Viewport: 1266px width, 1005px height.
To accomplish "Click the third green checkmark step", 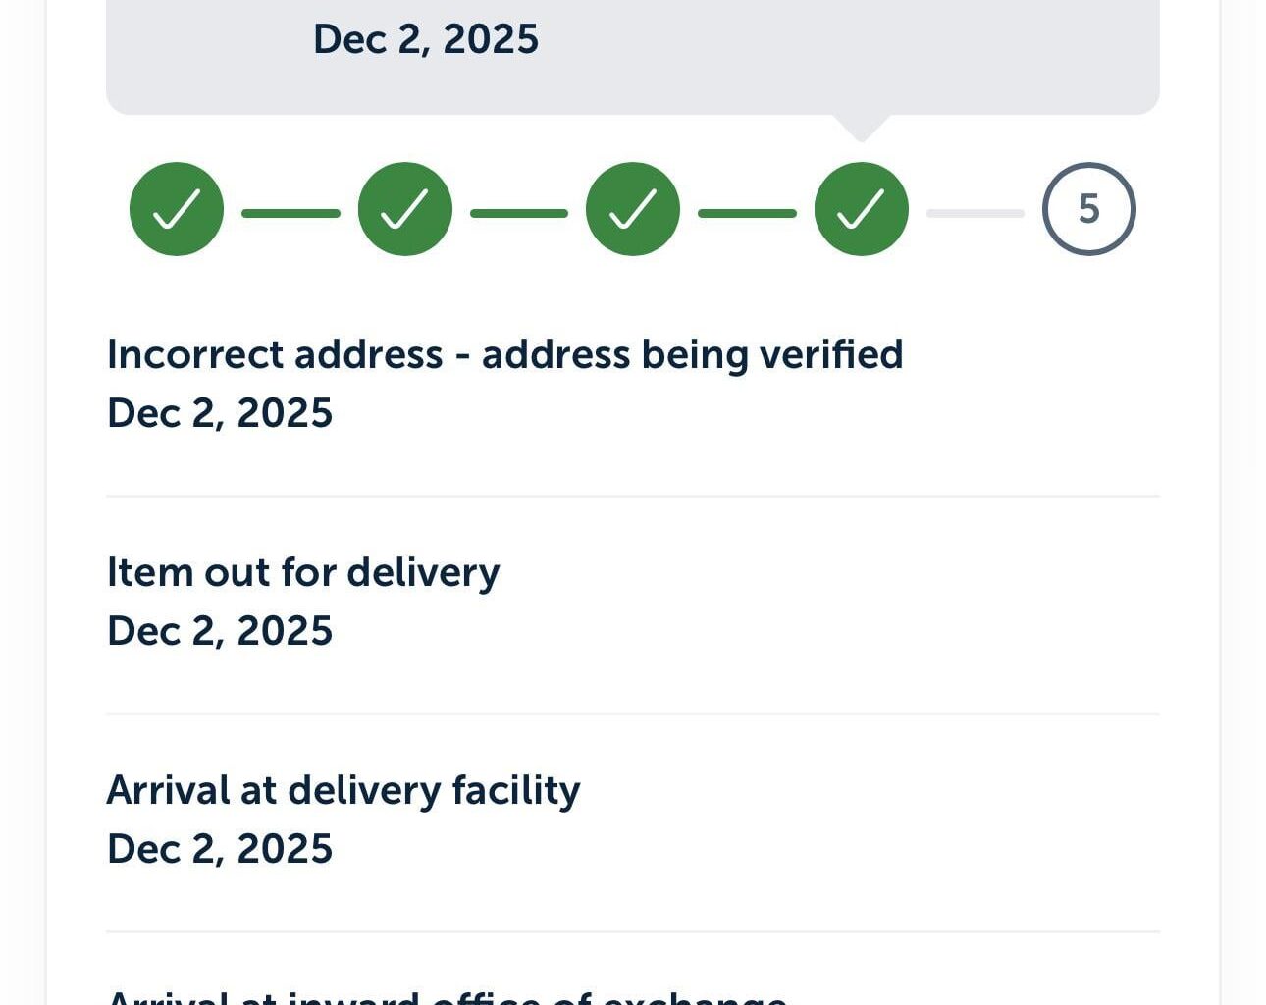I will (x=633, y=209).
